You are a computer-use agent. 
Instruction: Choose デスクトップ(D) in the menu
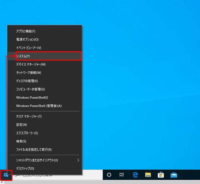45,168
